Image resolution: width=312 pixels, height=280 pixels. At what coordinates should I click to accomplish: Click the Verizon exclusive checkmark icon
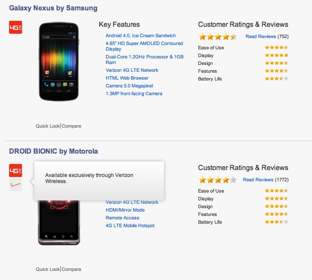click(x=16, y=185)
